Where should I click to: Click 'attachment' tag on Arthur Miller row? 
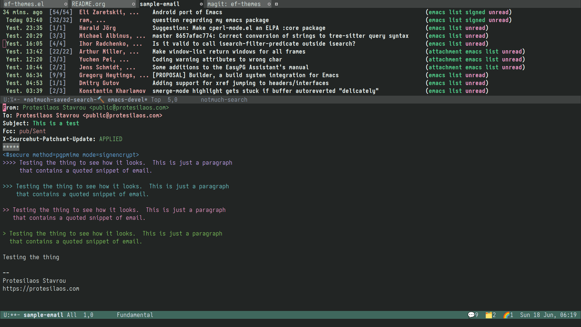[445, 51]
